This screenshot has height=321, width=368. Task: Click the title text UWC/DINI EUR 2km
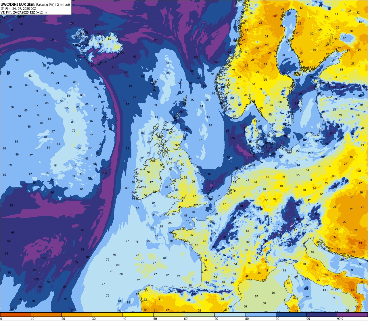pyautogui.click(x=17, y=4)
